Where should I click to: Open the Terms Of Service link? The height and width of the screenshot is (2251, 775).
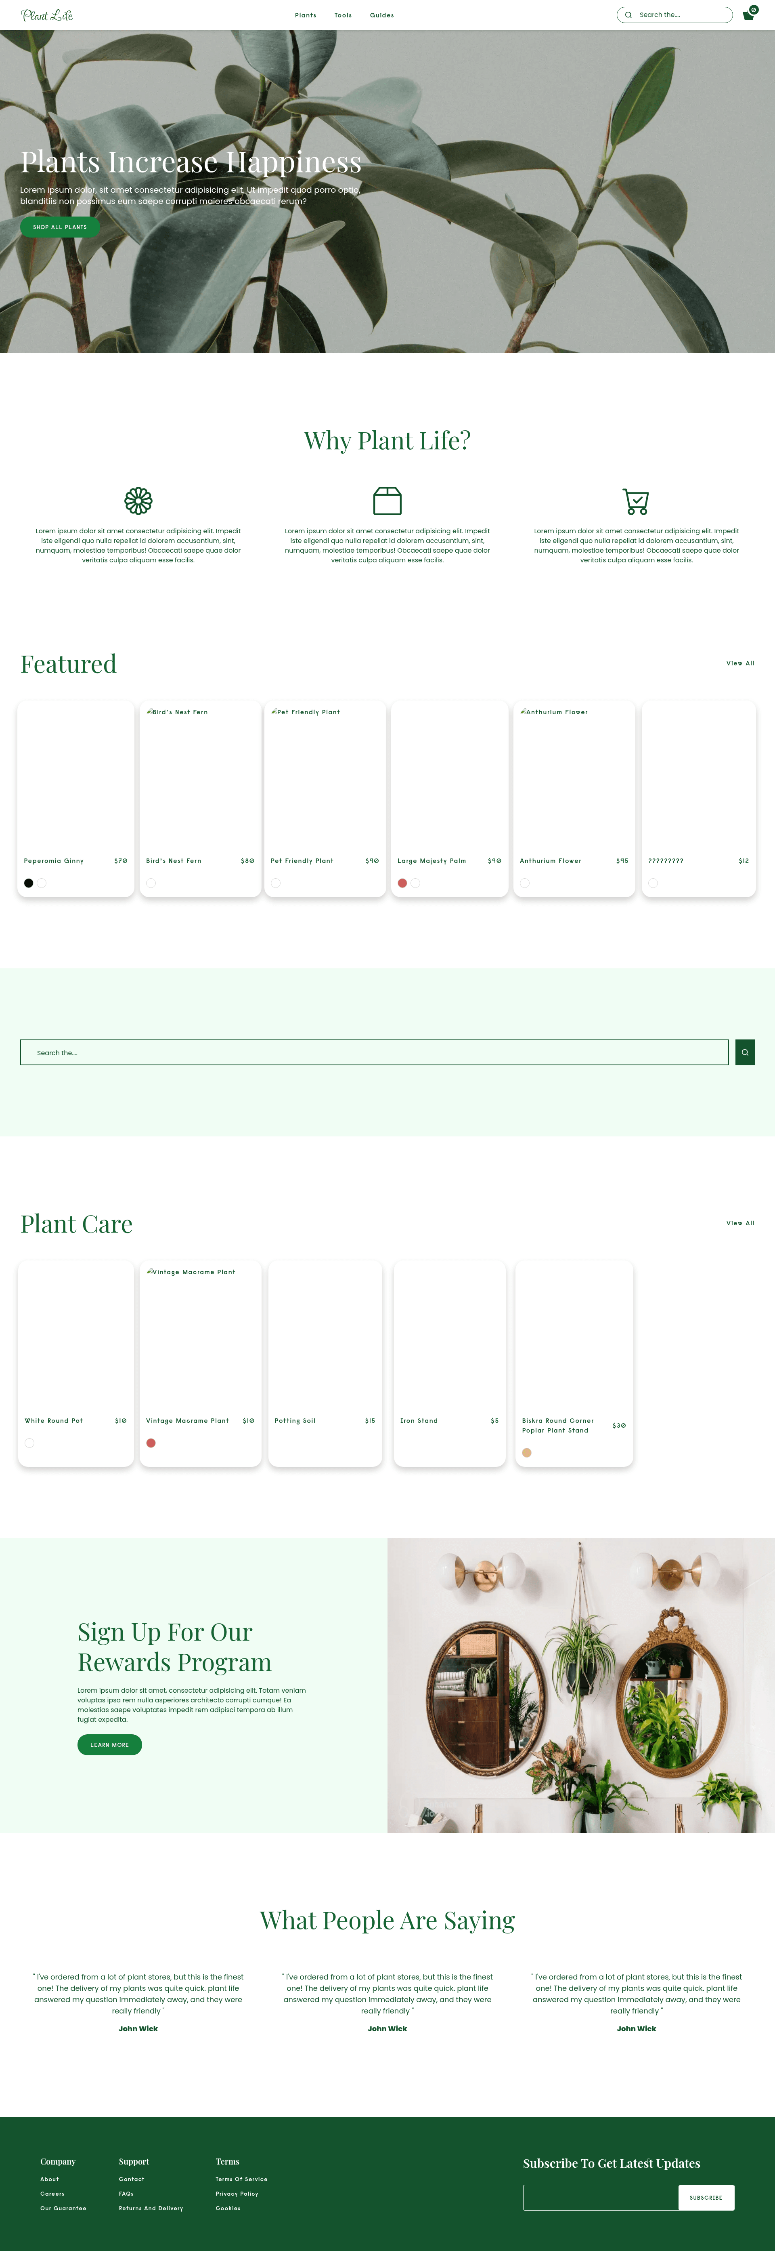[x=242, y=2179]
